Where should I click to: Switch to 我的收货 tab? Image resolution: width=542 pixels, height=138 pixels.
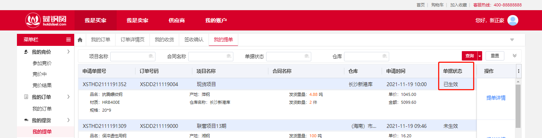coord(164,39)
